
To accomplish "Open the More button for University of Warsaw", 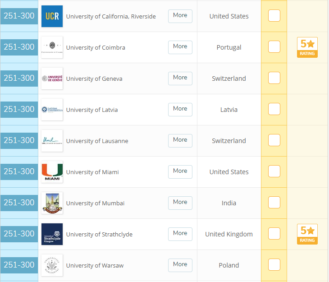I will point(180,265).
